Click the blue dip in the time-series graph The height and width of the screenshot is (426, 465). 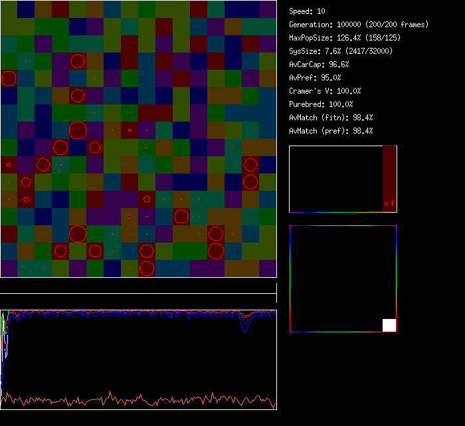pyautogui.click(x=246, y=324)
